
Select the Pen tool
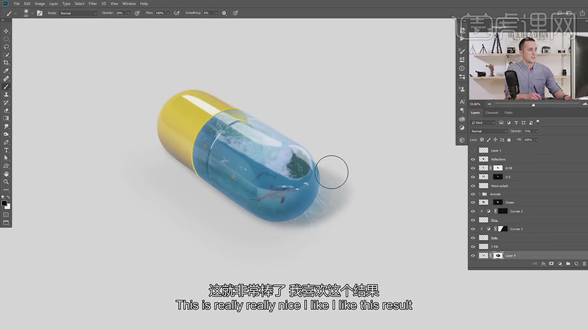click(6, 142)
